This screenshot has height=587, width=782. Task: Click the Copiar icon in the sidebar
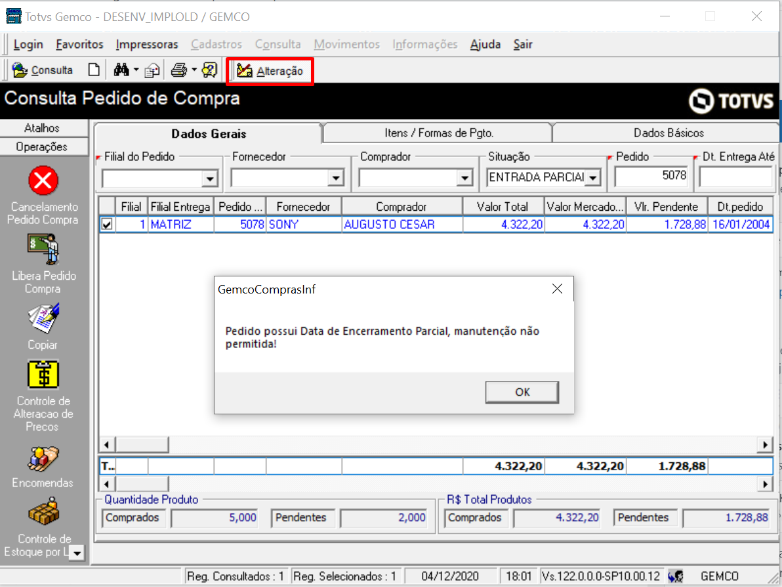pyautogui.click(x=43, y=318)
